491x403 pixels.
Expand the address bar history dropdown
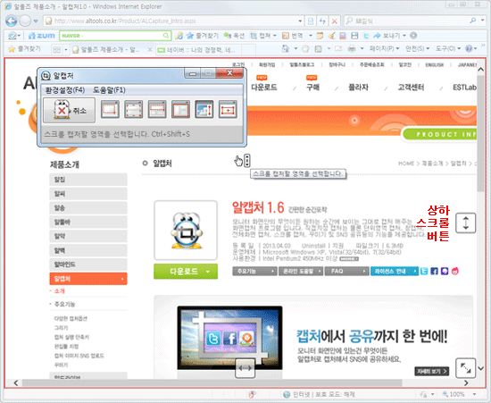pyautogui.click(x=300, y=21)
